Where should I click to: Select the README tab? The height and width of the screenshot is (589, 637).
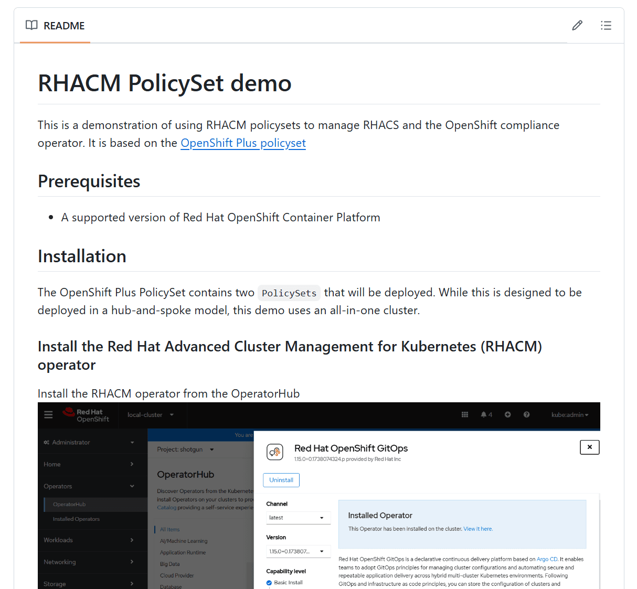coord(55,25)
